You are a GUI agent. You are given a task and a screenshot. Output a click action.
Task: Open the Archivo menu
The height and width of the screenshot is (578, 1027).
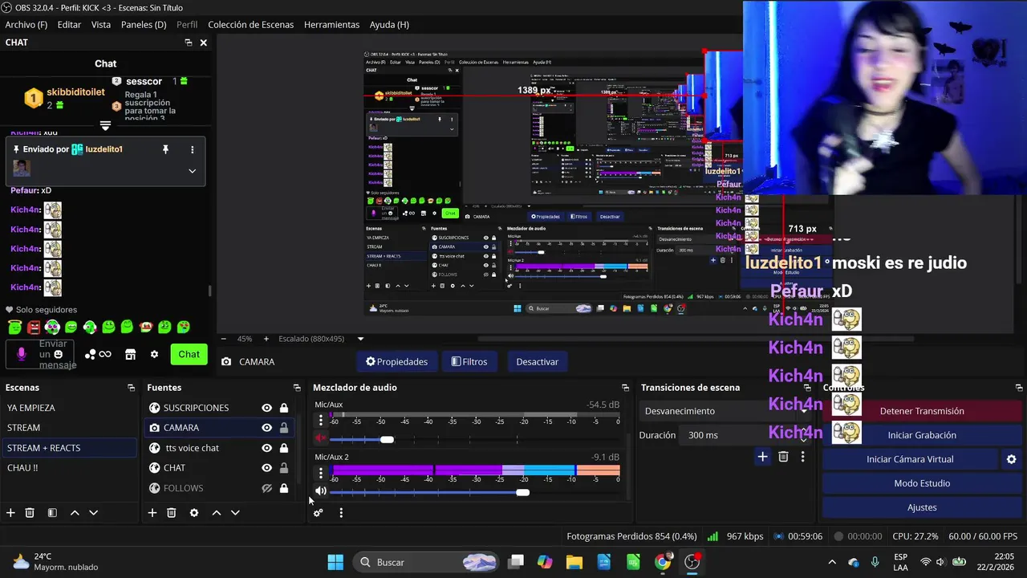click(x=26, y=25)
